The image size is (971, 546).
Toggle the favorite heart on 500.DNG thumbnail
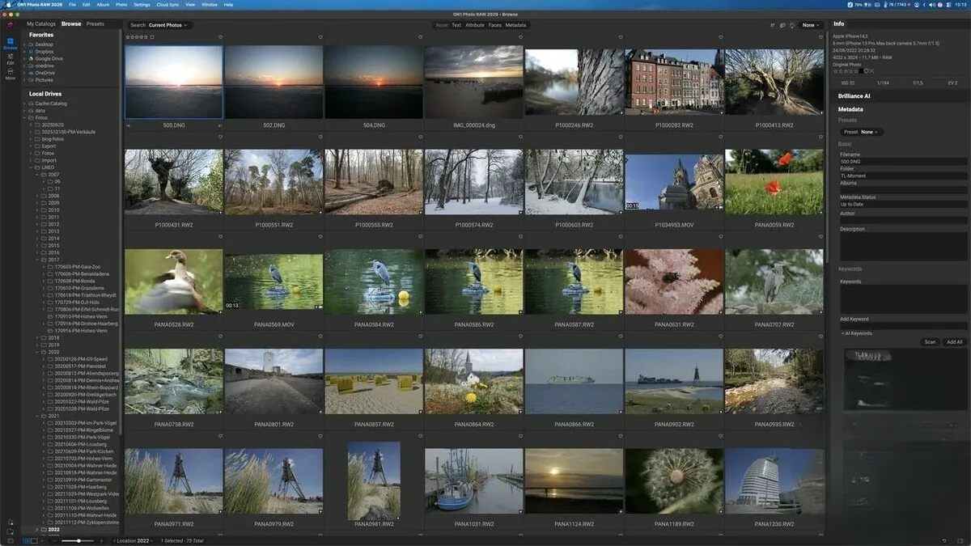[220, 37]
